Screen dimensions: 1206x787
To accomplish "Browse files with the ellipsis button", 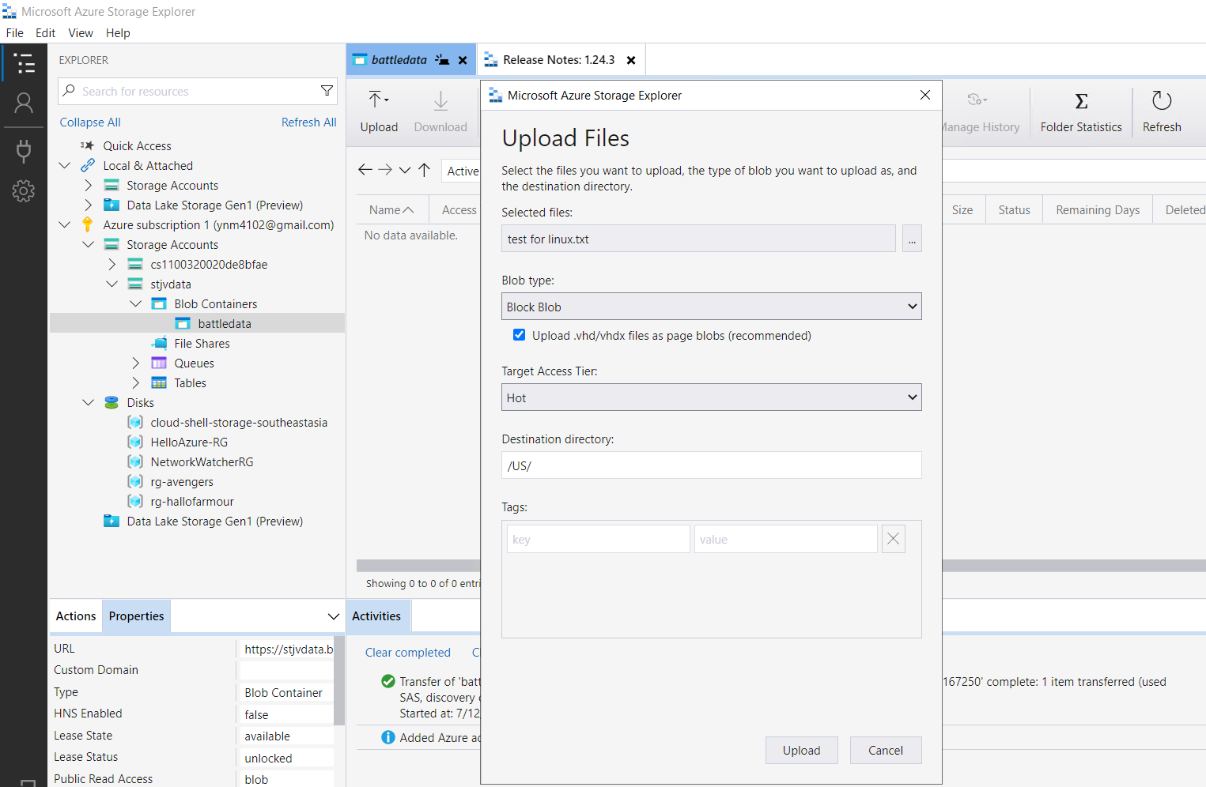I will tap(912, 239).
